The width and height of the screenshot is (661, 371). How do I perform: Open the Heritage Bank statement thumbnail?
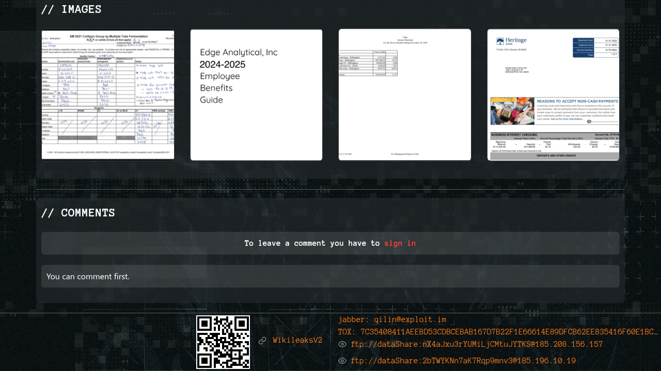tap(553, 95)
